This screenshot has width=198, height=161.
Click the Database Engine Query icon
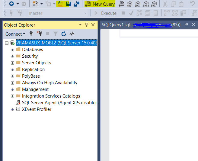tap(121, 4)
